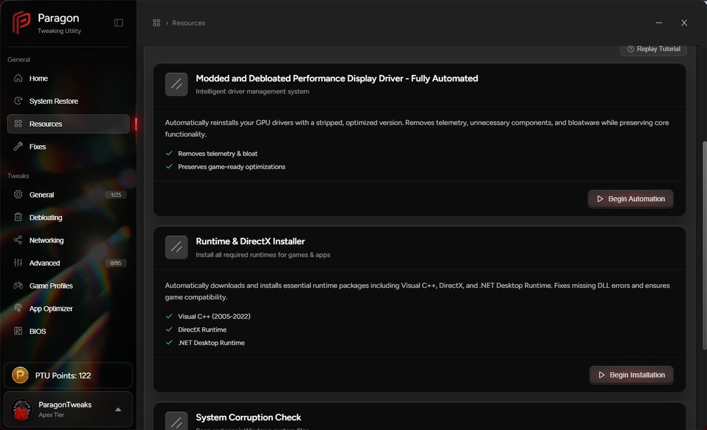Click 'Apex Tier' label under username
This screenshot has height=430, width=707.
click(51, 415)
